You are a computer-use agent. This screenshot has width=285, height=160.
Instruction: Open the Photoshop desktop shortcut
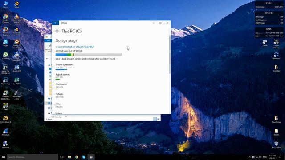pos(5,81)
